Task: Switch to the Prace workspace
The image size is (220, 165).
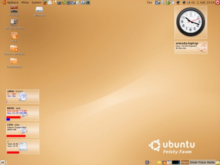Action: click(202, 162)
